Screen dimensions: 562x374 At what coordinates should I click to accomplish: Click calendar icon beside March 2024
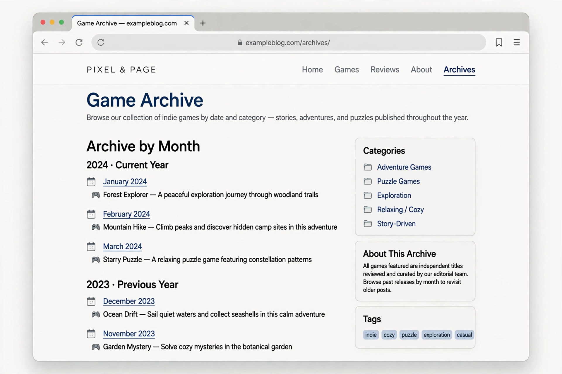(91, 247)
